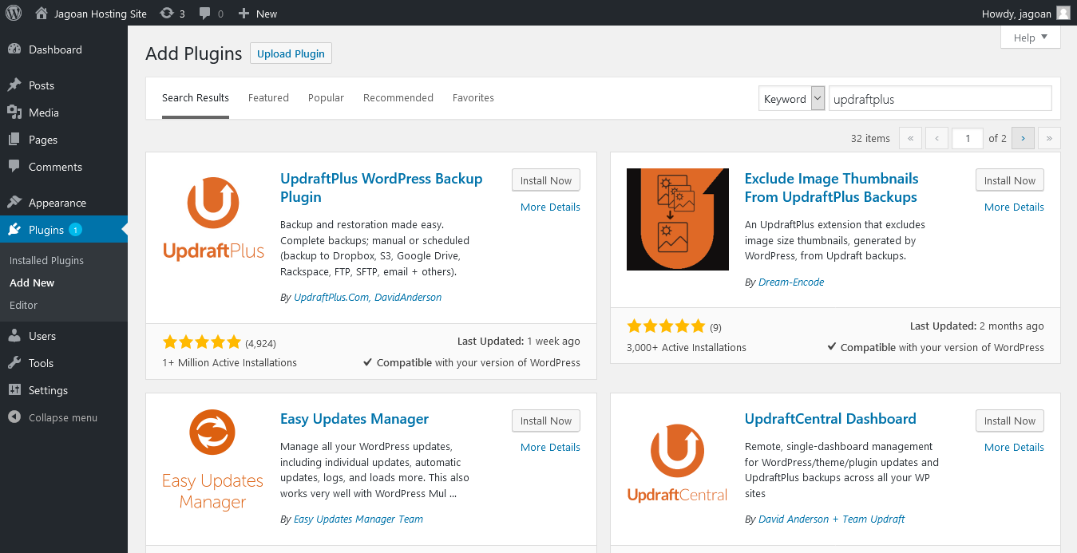Open the updates icon showing 3
This screenshot has height=553, width=1077.
167,13
